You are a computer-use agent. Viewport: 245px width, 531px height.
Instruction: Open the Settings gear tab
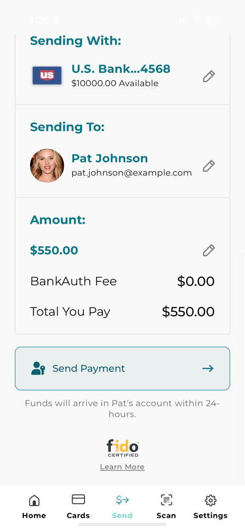click(211, 507)
